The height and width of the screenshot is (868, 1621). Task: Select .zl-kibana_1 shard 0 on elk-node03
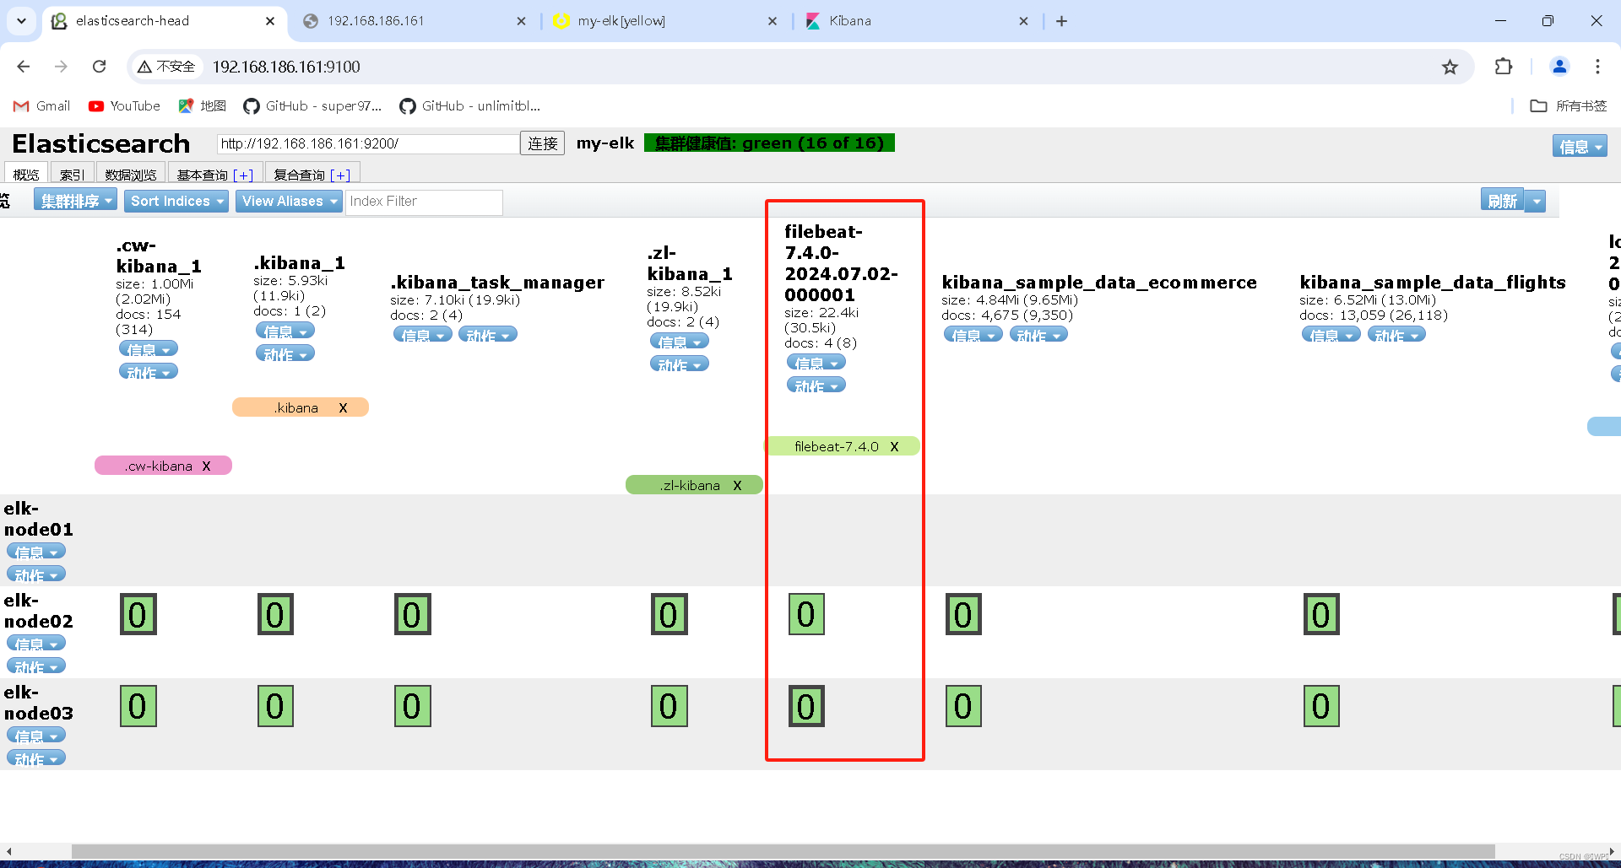670,707
